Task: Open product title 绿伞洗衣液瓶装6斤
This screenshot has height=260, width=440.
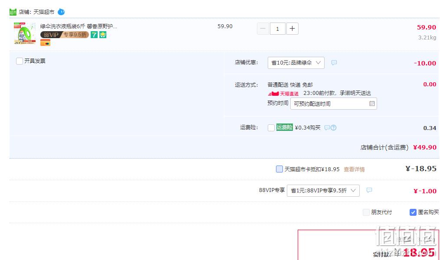Action: [79, 26]
